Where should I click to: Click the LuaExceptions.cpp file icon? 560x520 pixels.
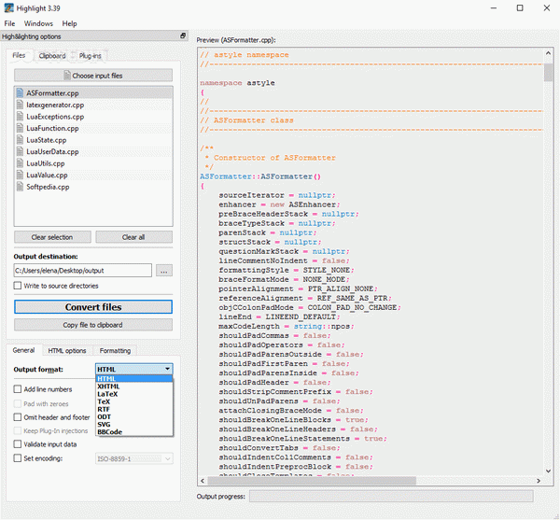[20, 117]
